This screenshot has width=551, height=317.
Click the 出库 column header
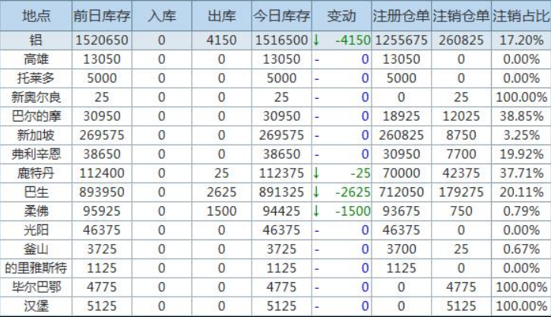coord(221,16)
